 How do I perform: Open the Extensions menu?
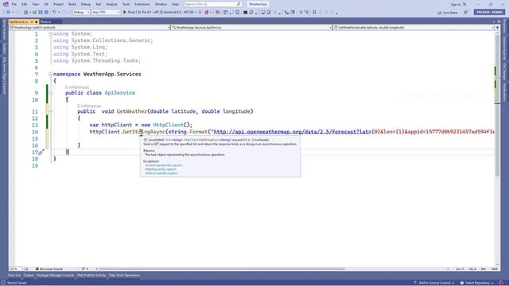(142, 4)
